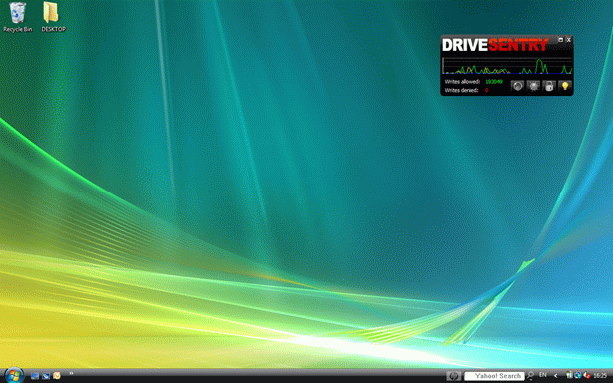This screenshot has width=613, height=383.
Task: Open the Recycle Bin desktop icon
Action: (17, 17)
